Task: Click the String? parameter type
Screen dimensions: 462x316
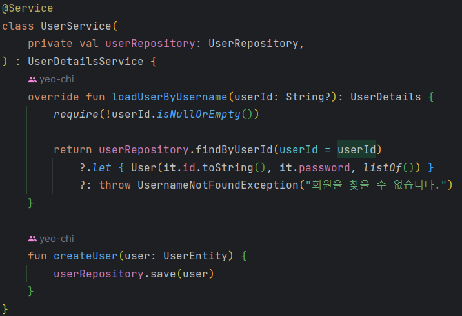Action: pyautogui.click(x=308, y=97)
